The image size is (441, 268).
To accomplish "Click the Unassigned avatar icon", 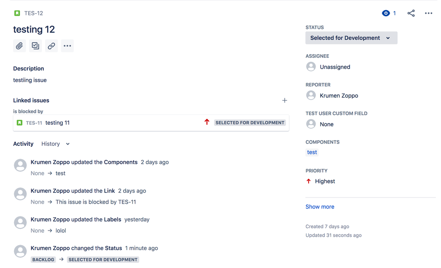I will coord(311,67).
